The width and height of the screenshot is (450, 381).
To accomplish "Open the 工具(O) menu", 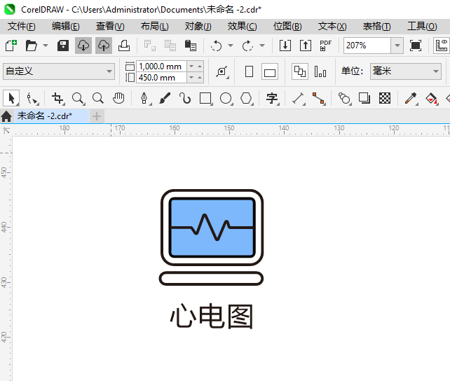I will coord(422,27).
